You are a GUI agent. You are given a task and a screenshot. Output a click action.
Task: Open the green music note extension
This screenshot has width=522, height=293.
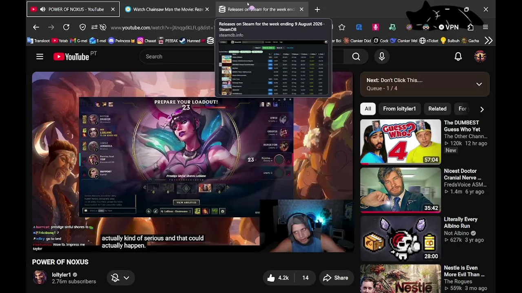click(x=392, y=27)
